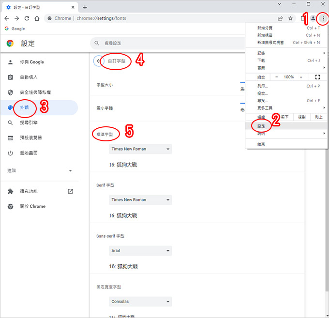Screen dimensions: 329x318
Task: Open 記錄 submenu in Chrome menu
Action: click(286, 53)
